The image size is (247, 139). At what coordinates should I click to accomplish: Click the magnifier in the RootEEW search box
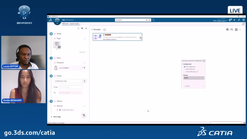[x=149, y=20]
